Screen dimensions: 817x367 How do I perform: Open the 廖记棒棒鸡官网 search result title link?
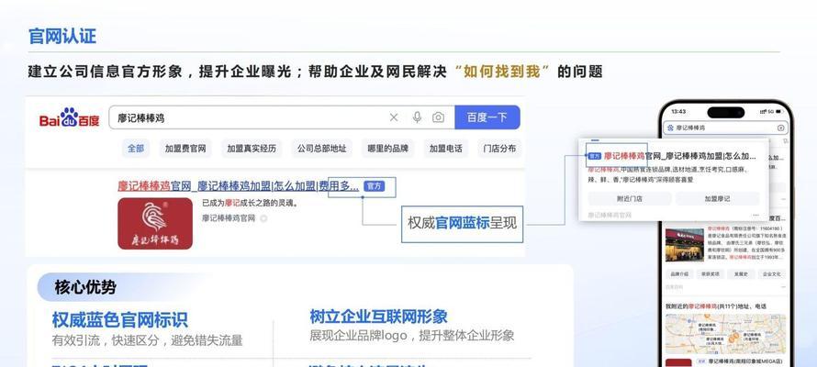click(x=238, y=186)
